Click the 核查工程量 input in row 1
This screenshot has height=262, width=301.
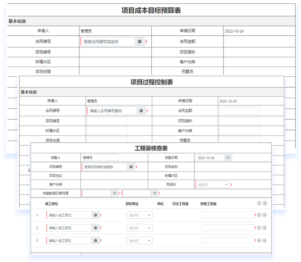click(x=228, y=215)
